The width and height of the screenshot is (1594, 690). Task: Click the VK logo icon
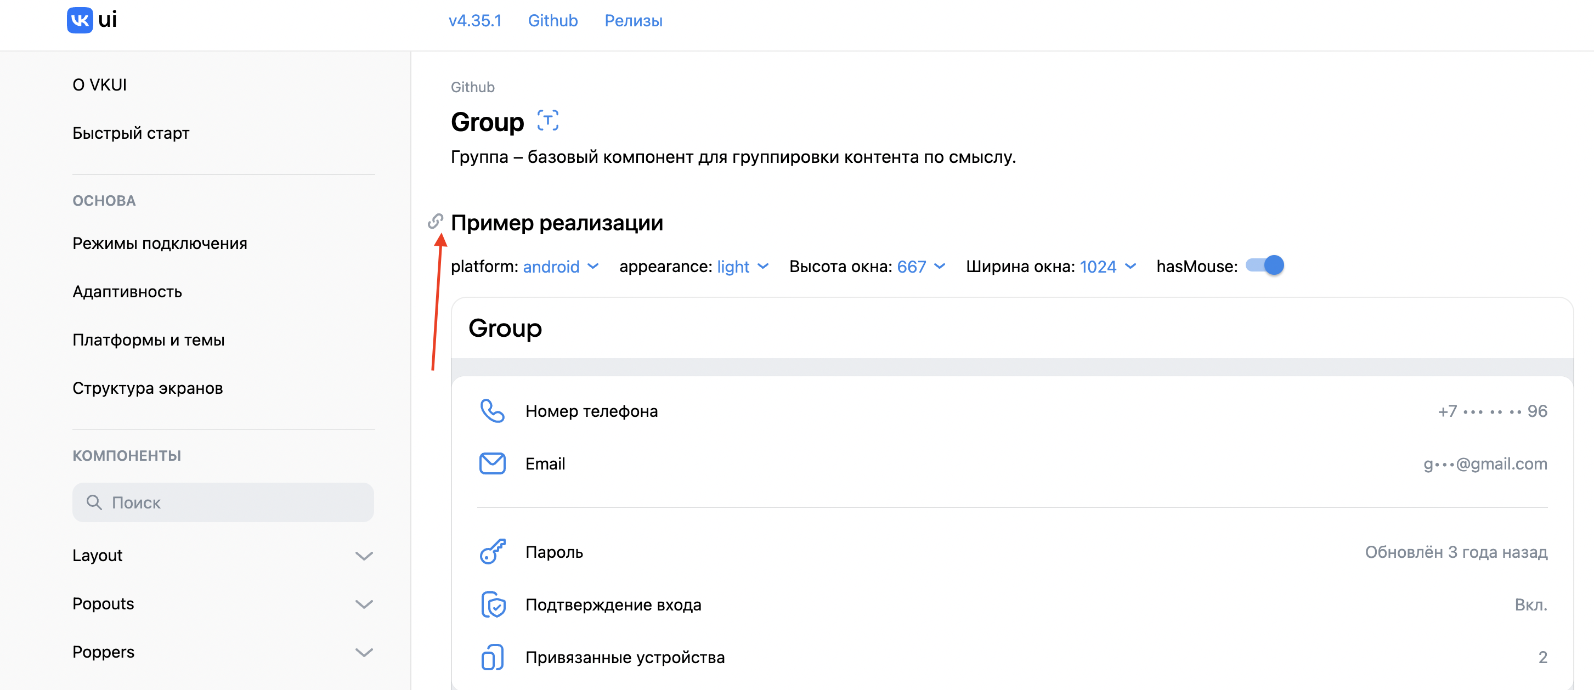pyautogui.click(x=80, y=20)
